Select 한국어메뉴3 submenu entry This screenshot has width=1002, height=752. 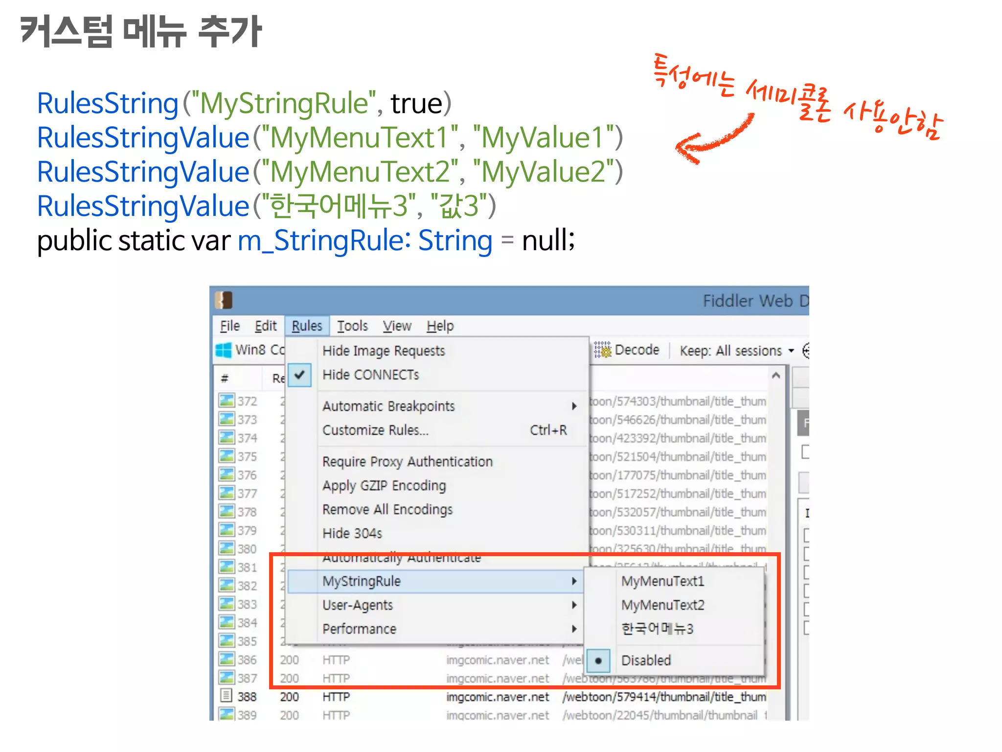coord(657,629)
